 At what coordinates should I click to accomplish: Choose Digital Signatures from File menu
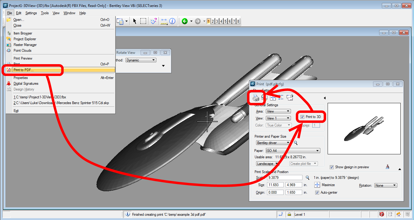61,84
